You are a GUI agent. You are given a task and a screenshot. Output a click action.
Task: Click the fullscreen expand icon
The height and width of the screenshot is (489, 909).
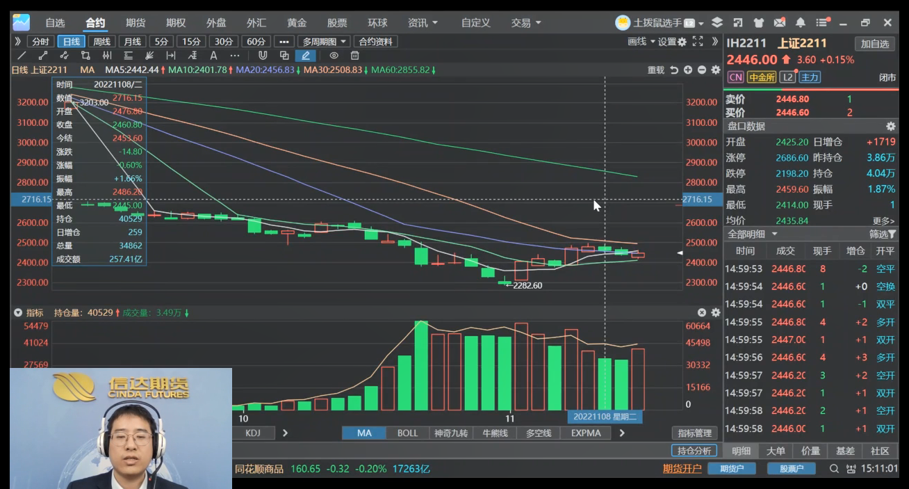pyautogui.click(x=698, y=42)
